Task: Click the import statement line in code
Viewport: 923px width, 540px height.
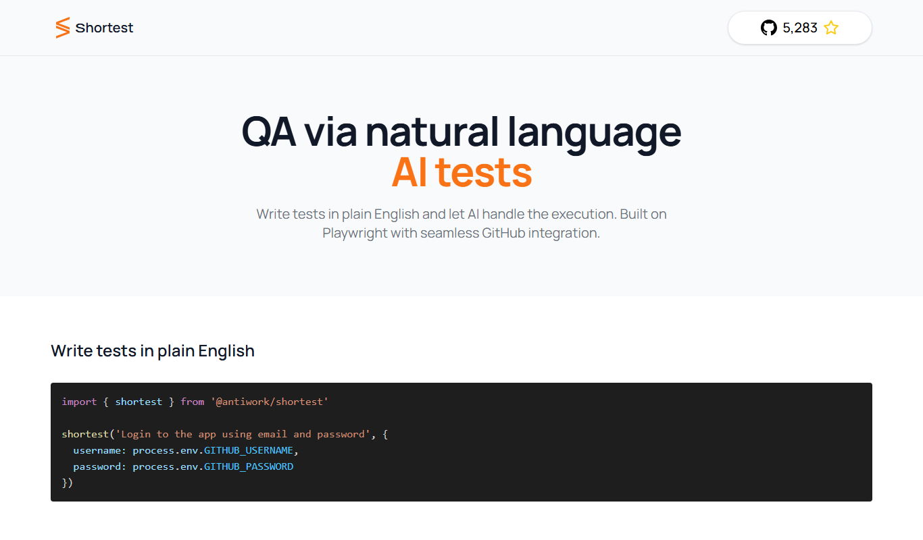Action: 195,402
